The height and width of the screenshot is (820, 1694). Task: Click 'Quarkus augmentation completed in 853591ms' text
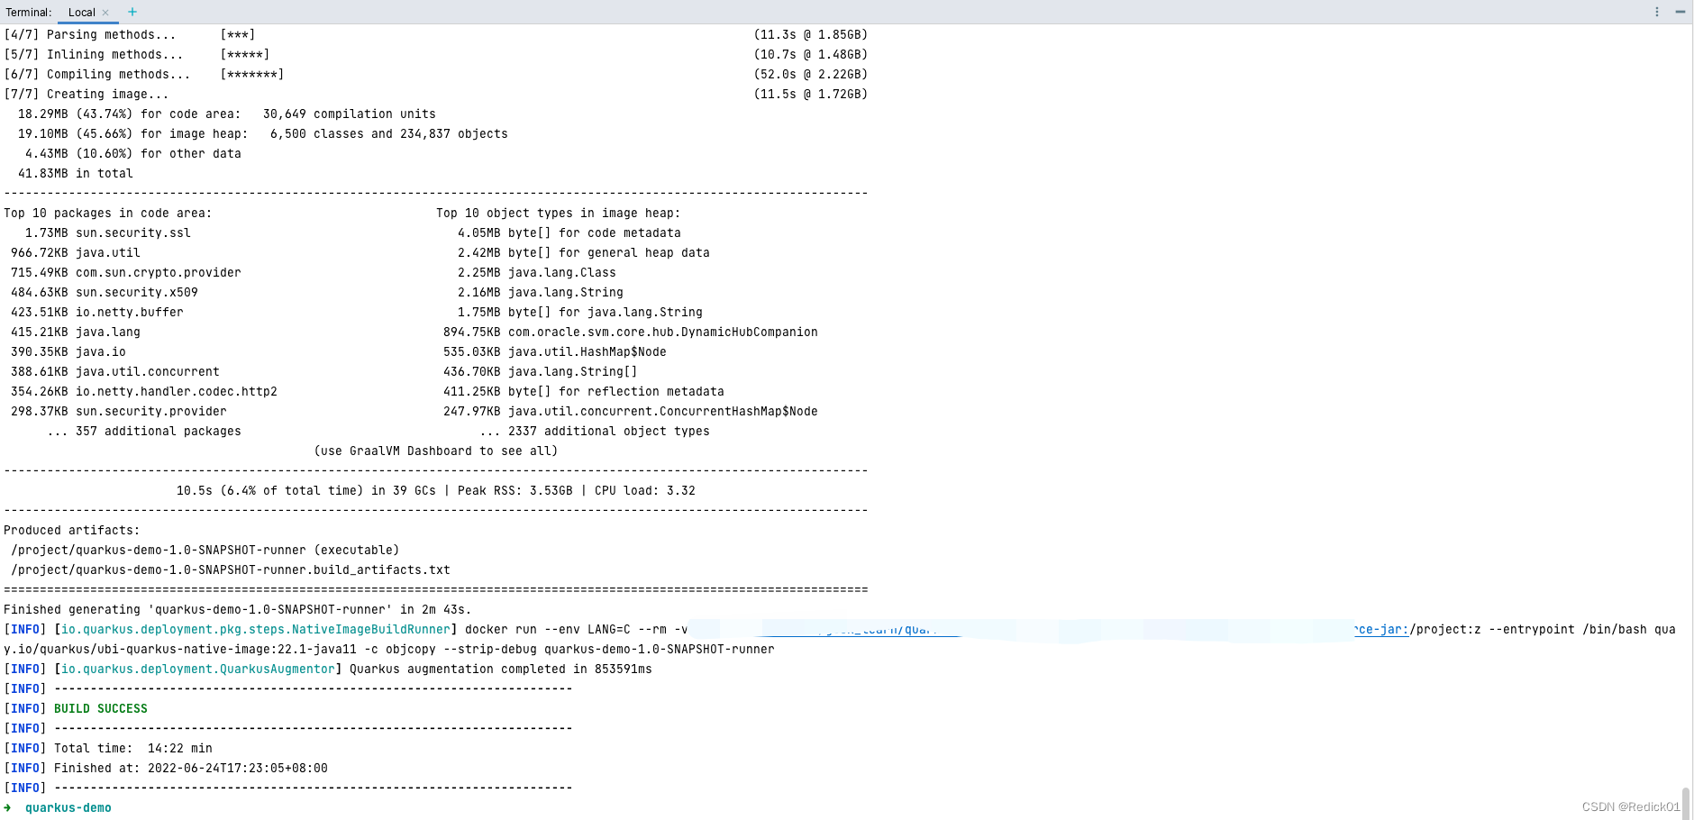[x=501, y=669]
